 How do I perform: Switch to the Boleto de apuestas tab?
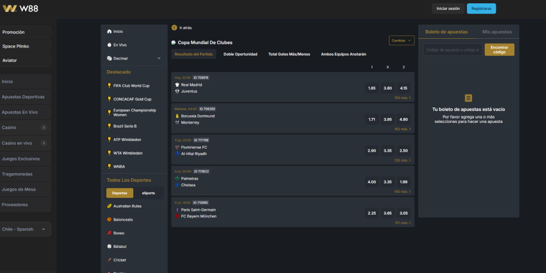(x=447, y=32)
